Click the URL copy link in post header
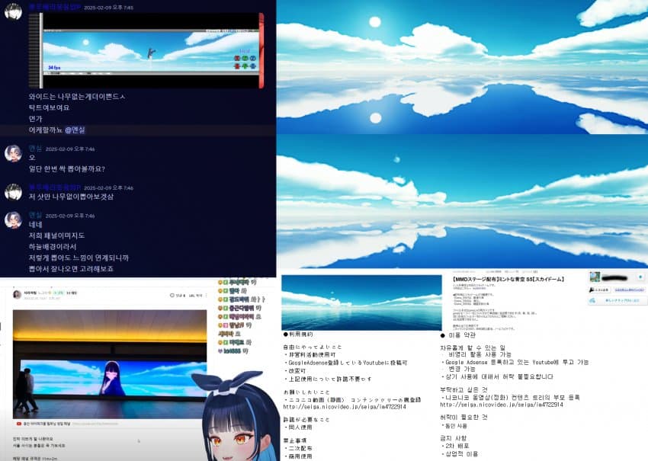This screenshot has height=461, width=648. [195, 296]
